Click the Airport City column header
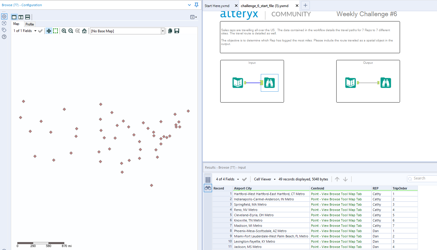This screenshot has height=250, width=437. click(243, 188)
